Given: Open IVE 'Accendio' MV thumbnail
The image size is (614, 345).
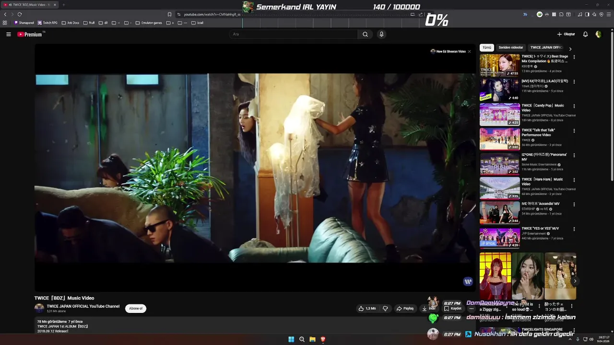Looking at the screenshot, I should [500, 213].
